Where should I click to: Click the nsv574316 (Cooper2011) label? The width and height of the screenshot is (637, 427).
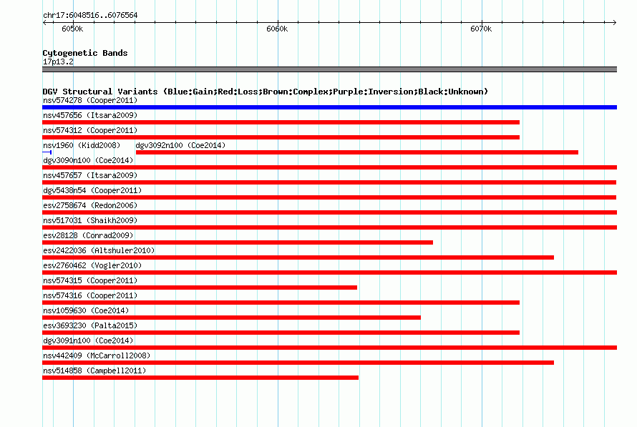coord(90,295)
